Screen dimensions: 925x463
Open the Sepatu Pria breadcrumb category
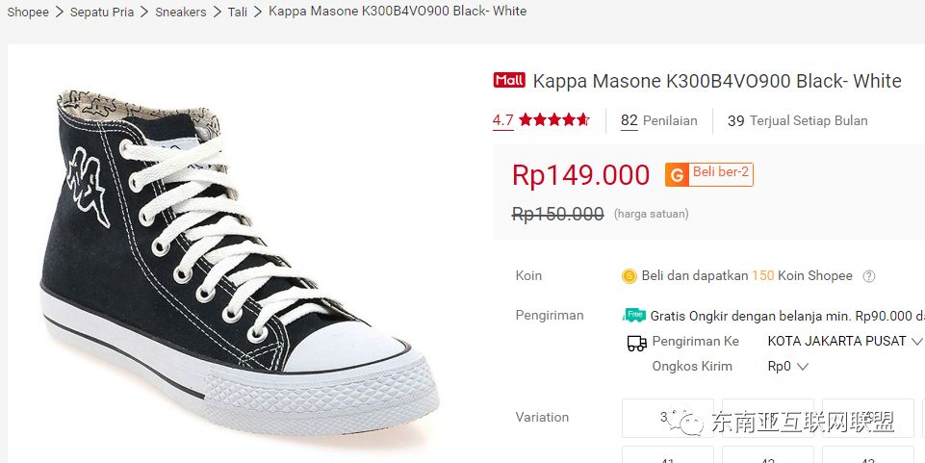click(x=102, y=12)
